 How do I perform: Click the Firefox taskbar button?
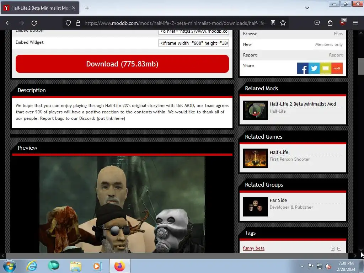(x=119, y=266)
